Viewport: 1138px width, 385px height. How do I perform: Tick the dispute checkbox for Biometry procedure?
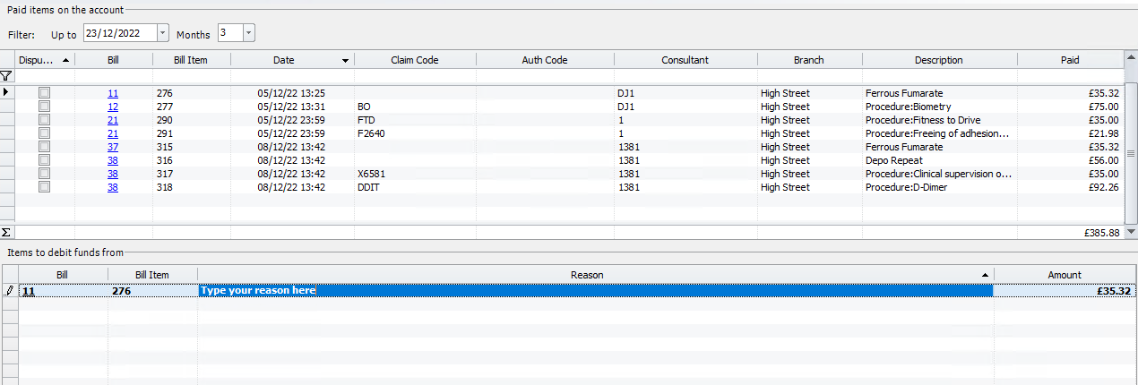45,107
